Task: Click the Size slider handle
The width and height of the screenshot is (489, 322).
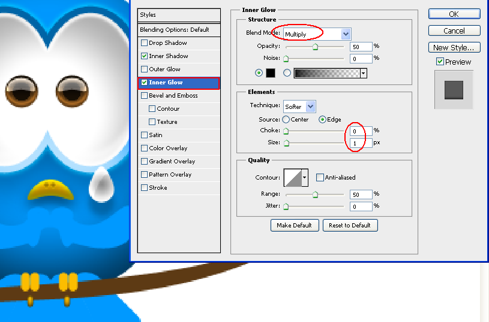Action: (287, 143)
